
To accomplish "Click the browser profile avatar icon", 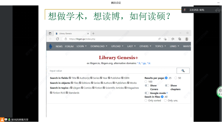I will click(187, 39).
